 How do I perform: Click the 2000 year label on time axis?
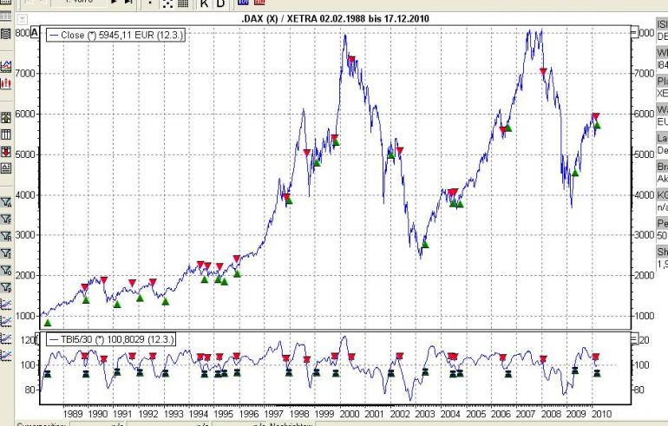(x=350, y=414)
